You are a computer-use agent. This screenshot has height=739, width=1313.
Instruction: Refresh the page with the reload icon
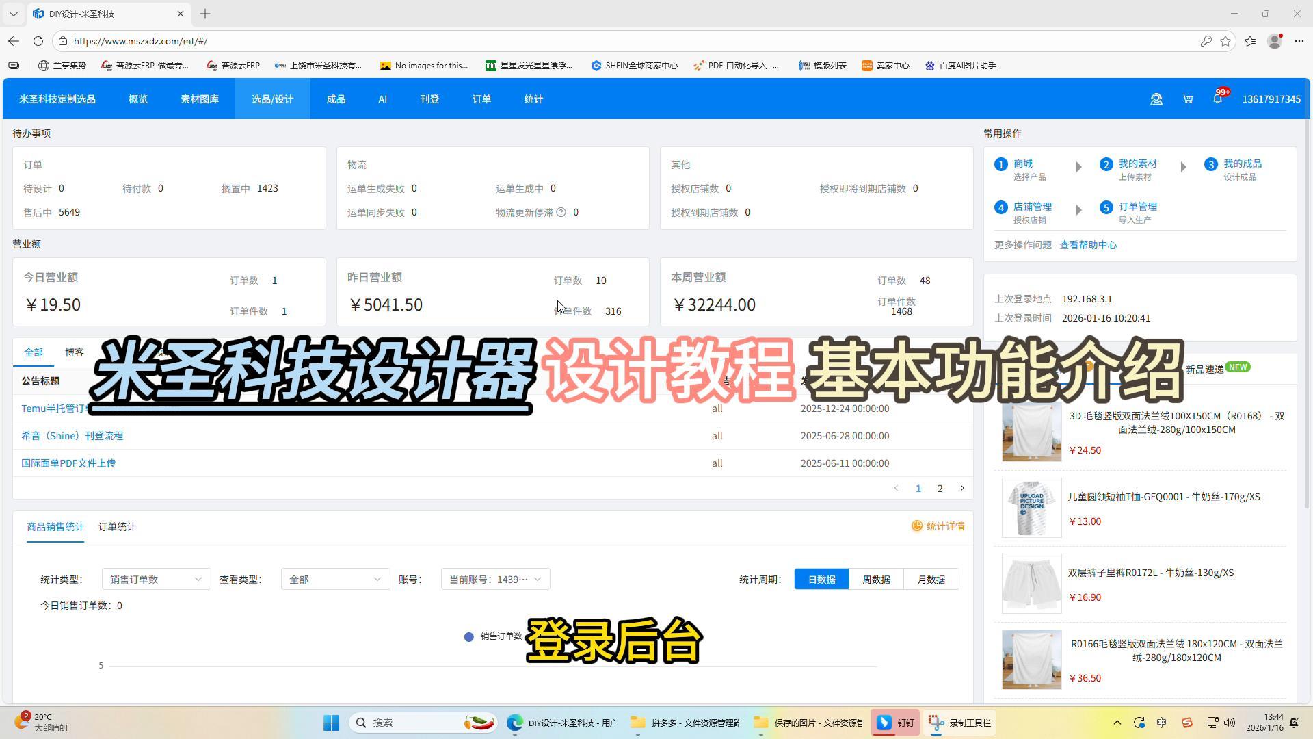[x=38, y=41]
